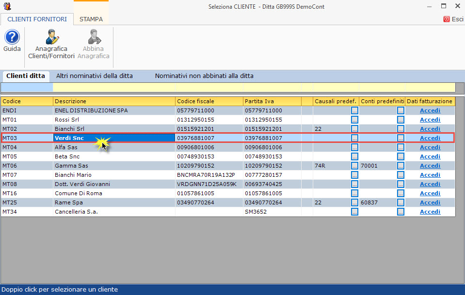Open Causali predef. button for Bianchi Srl

click(354, 129)
